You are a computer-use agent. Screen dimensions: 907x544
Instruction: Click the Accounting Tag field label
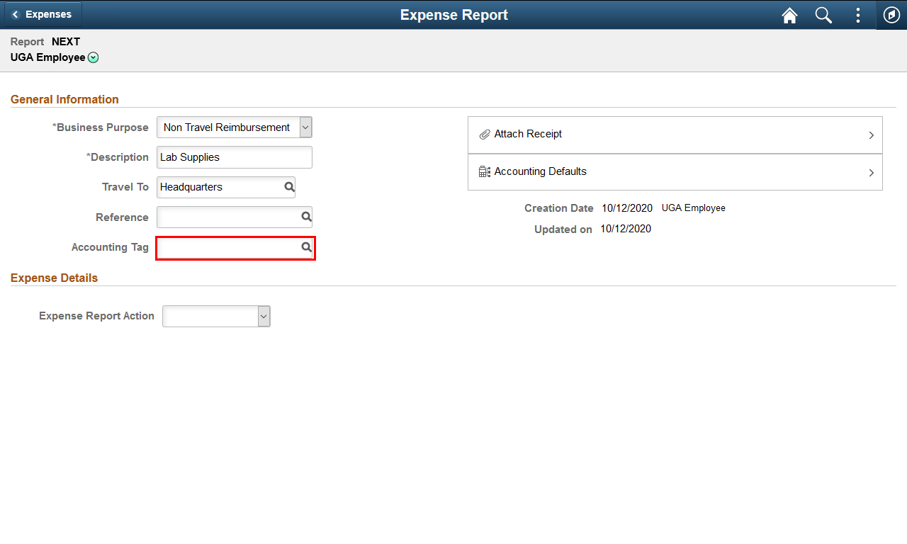coord(110,247)
